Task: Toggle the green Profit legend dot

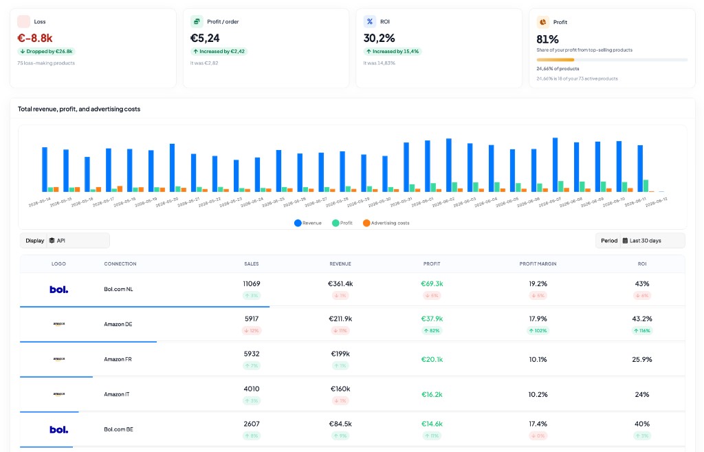Action: 335,223
